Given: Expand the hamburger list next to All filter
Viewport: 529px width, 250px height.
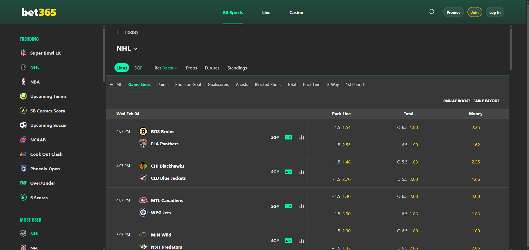Looking at the screenshot, I should coord(111,84).
